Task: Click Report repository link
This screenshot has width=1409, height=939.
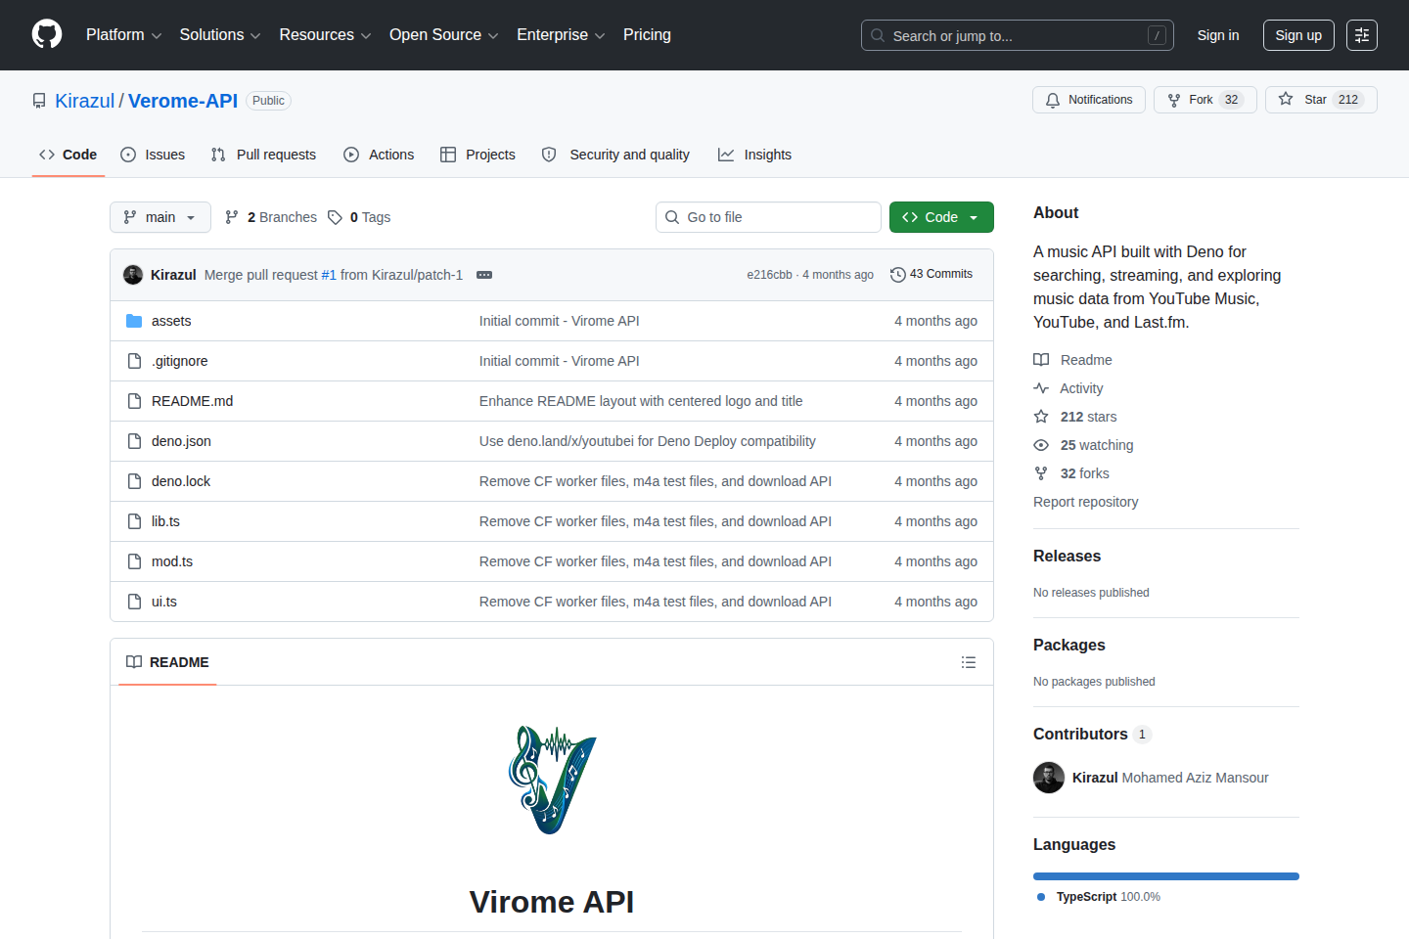Action: pos(1086,502)
